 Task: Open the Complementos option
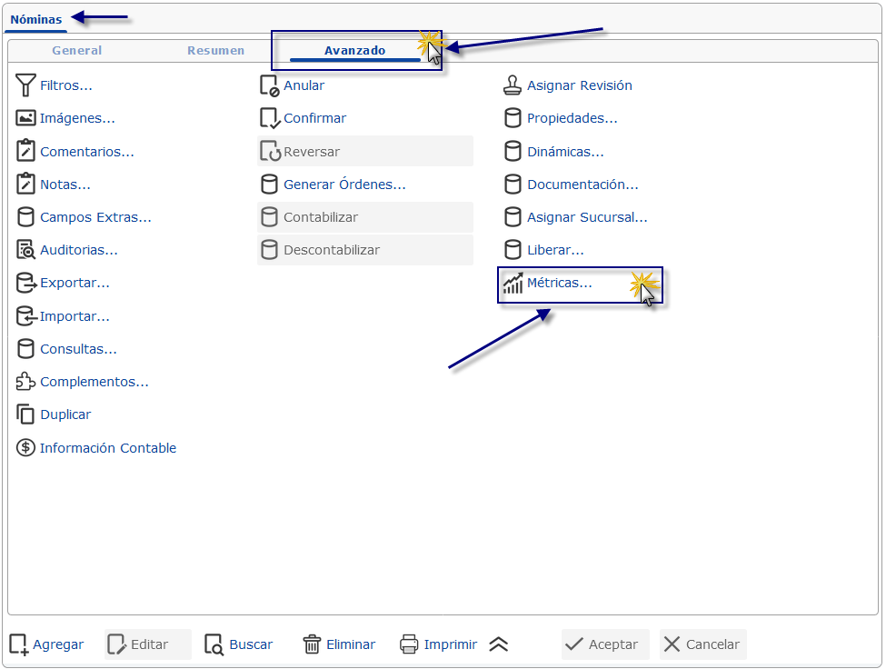pyautogui.click(x=95, y=382)
